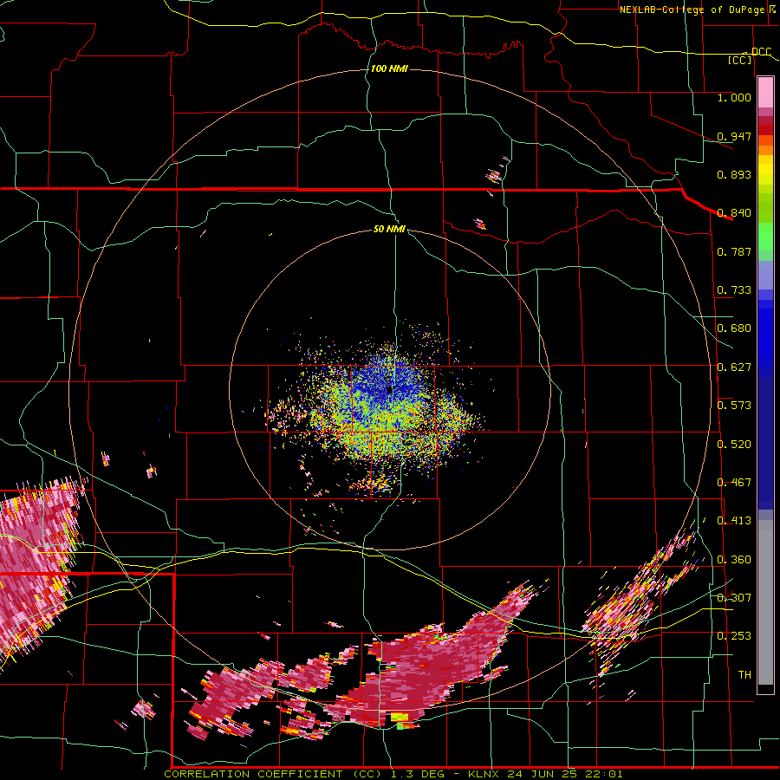780x780 pixels.
Task: Click the 0.787 scale value
Action: (x=734, y=251)
